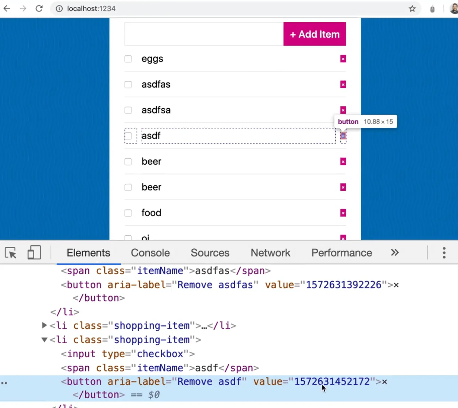
Task: Click the browser back arrow
Action: tap(7, 9)
